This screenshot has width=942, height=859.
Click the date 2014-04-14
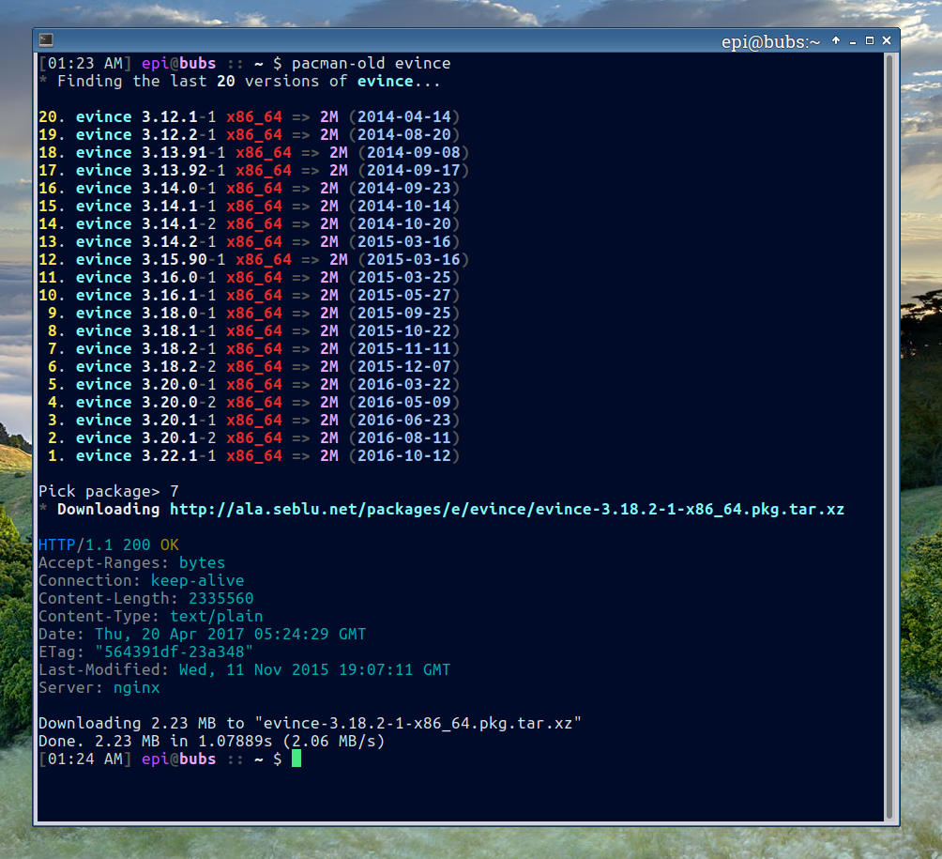pyautogui.click(x=403, y=116)
